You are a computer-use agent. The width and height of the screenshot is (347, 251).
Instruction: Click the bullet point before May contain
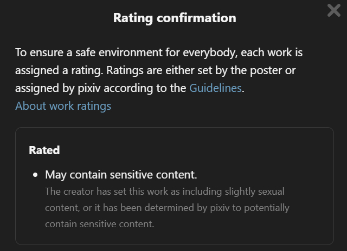pos(36,175)
